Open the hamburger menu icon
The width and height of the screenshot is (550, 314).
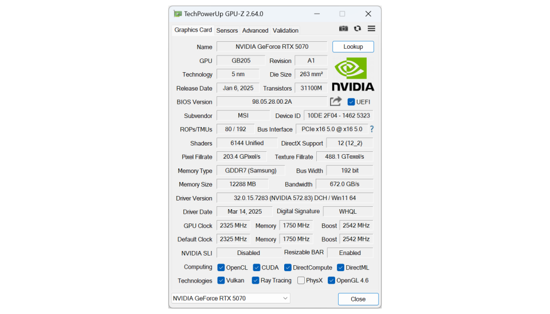point(371,29)
